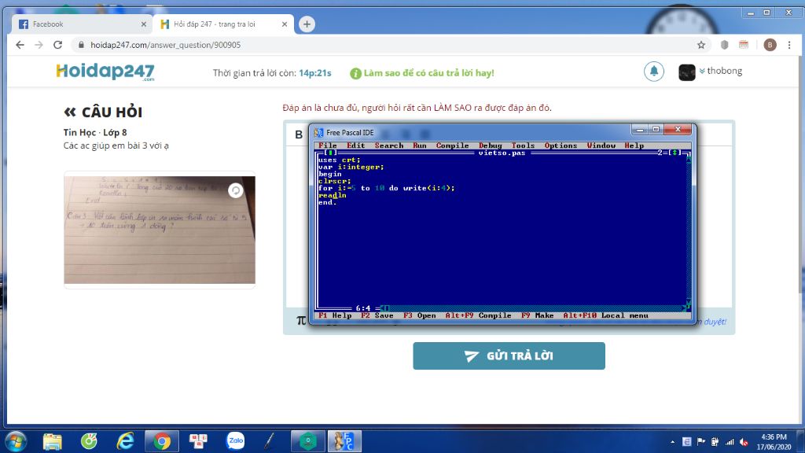Viewport: 805px width, 453px height.
Task: Open the calendar extension icon
Action: [744, 45]
